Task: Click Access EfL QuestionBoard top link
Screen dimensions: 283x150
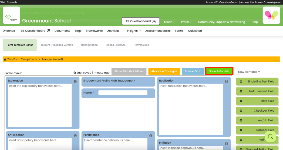Action: click(x=222, y=2)
